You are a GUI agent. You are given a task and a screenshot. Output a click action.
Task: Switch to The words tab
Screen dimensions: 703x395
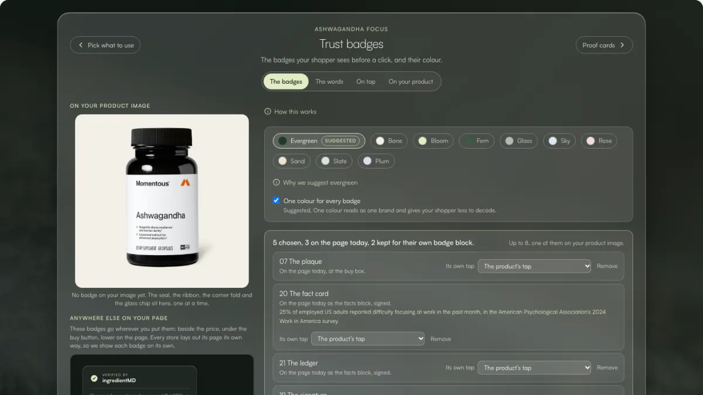[329, 81]
